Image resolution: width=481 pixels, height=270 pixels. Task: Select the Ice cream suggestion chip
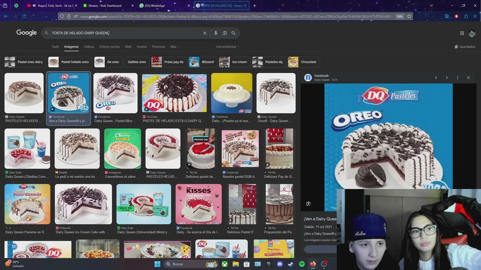click(234, 62)
